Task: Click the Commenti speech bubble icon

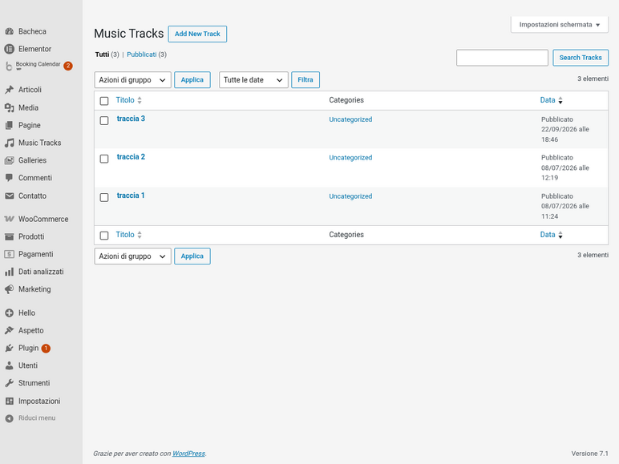Action: point(9,178)
